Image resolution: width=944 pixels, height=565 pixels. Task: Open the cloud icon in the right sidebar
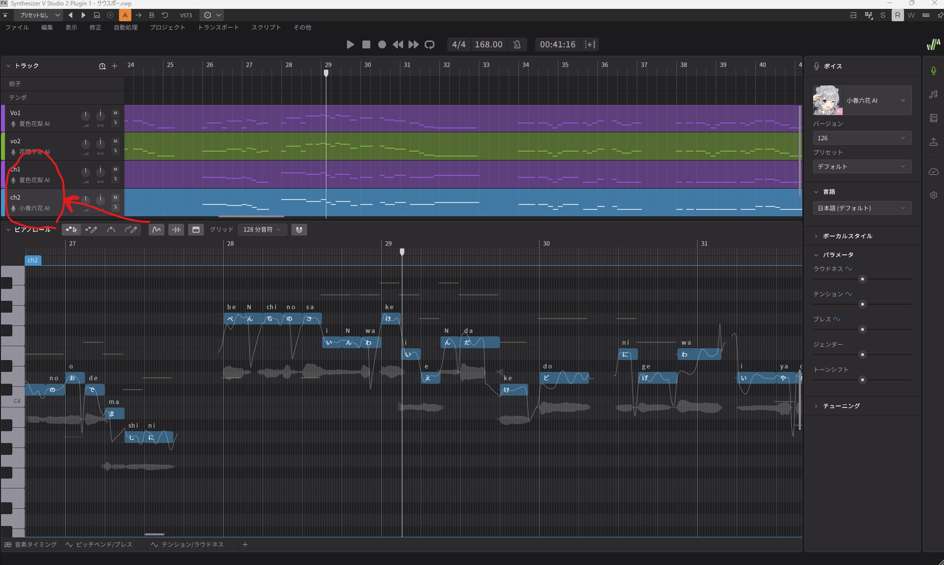pos(933,171)
